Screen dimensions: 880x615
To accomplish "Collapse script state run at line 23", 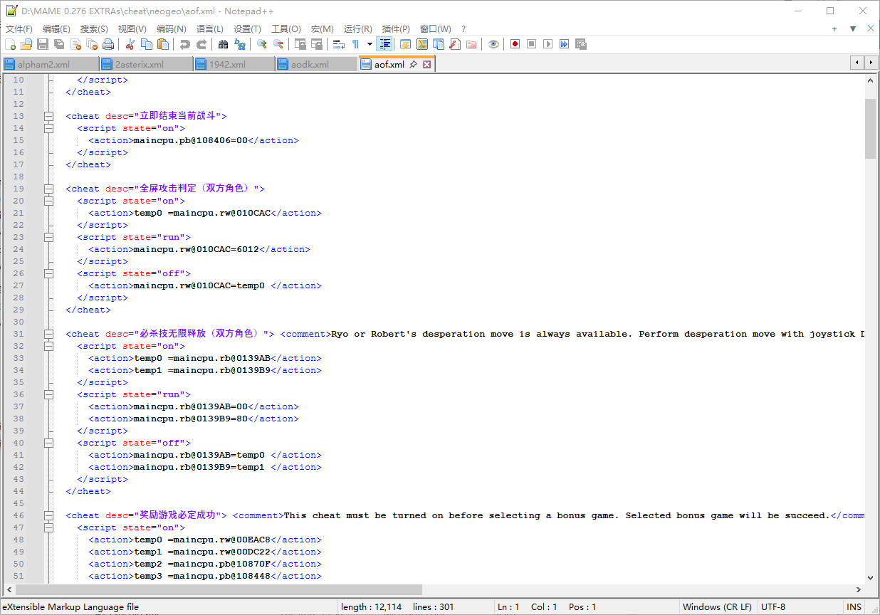I will (48, 237).
